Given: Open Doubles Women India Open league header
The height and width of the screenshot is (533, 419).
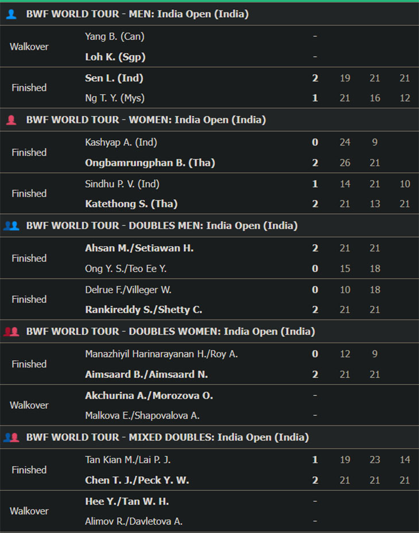Looking at the screenshot, I should [209, 331].
